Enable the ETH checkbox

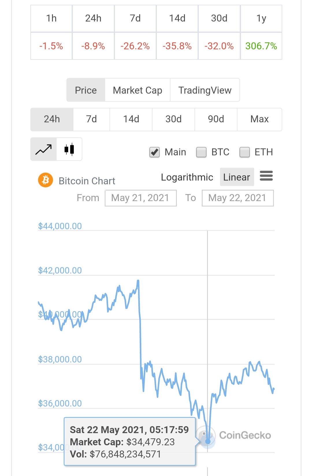245,152
